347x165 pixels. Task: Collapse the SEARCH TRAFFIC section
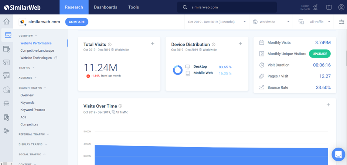pos(33,88)
